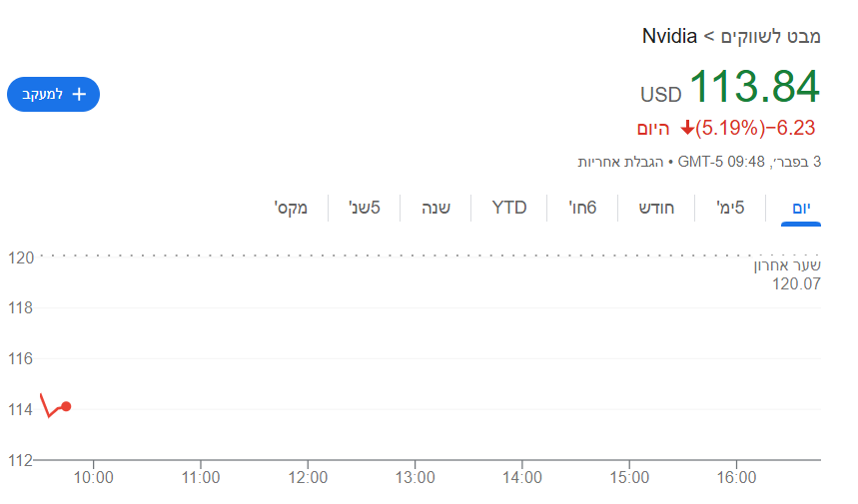Click the 12:00 time axis label
Screen dimensions: 858x504
point(308,478)
